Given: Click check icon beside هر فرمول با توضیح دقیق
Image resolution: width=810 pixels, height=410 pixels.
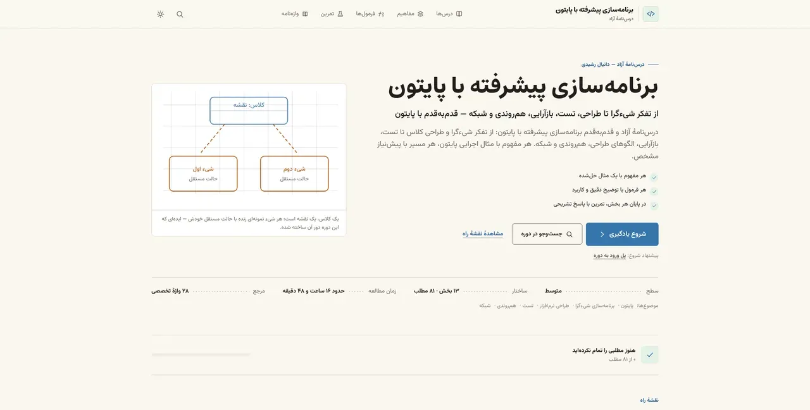Looking at the screenshot, I should (x=654, y=191).
